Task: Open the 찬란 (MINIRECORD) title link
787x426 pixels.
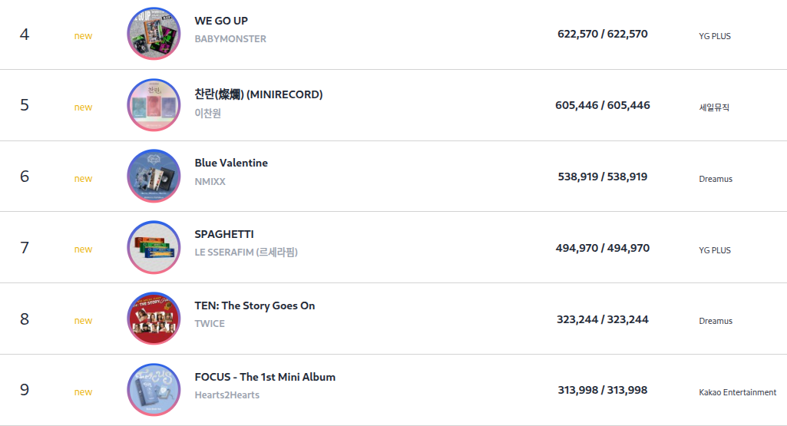Action: click(258, 94)
